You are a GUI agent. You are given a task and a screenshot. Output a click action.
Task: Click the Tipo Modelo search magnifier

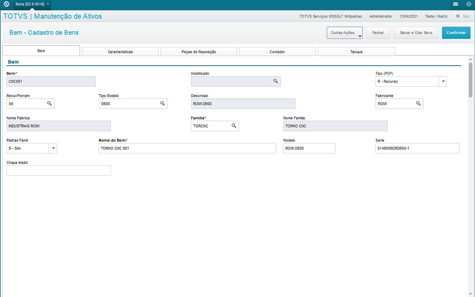[x=162, y=104]
